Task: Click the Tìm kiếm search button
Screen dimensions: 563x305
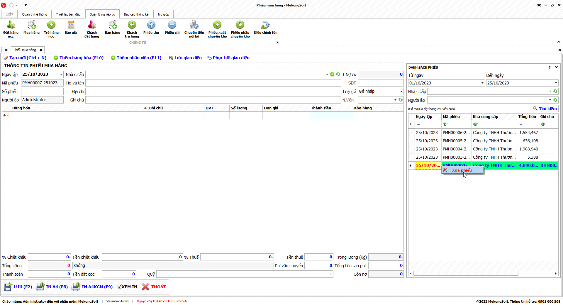Action: click(545, 109)
